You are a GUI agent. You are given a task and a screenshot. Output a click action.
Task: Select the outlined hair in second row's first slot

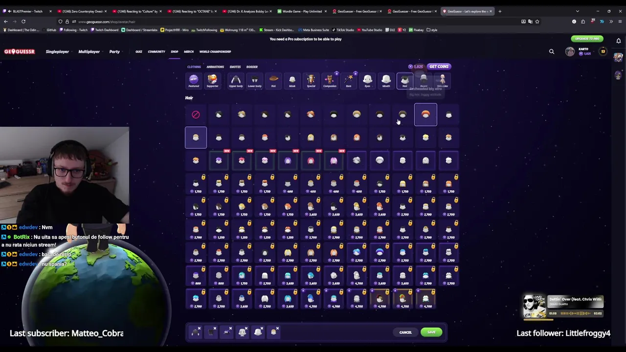coord(196,137)
